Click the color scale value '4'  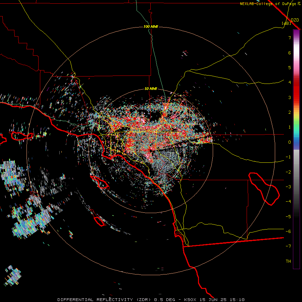[290, 83]
